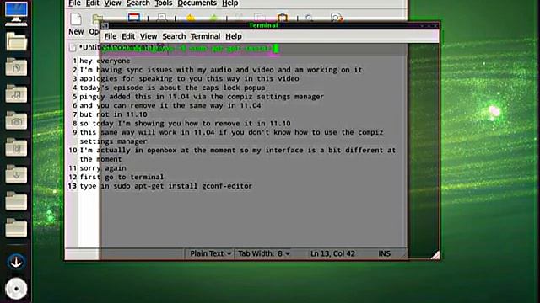Click the Save icon in gedit toolbar
540x303 pixels.
tap(133, 18)
